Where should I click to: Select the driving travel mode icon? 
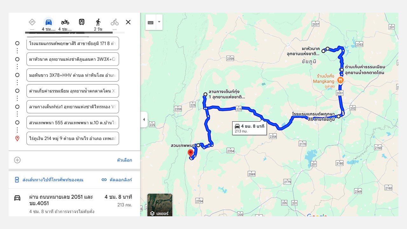49,22
